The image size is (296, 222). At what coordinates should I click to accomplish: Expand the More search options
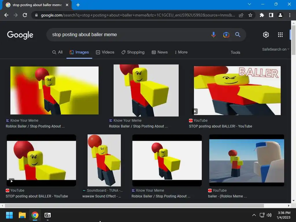(x=181, y=52)
